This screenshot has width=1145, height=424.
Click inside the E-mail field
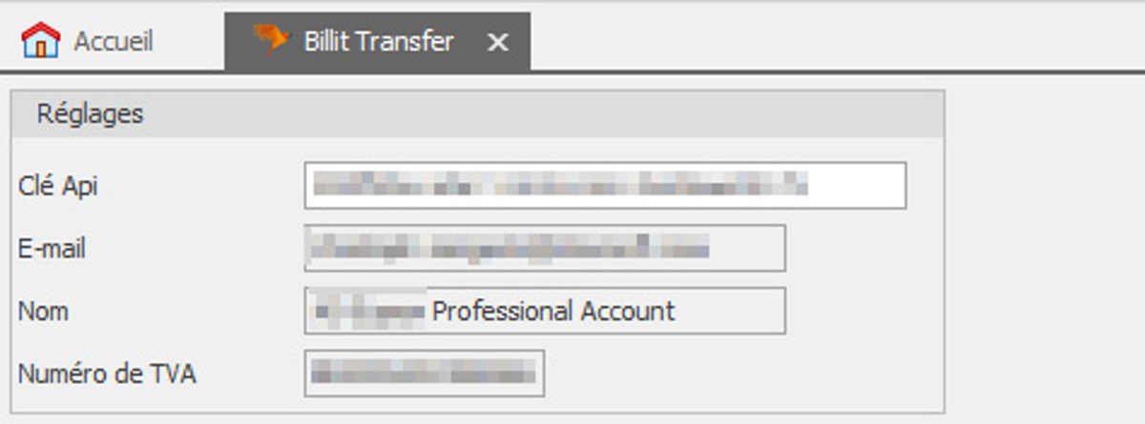pyautogui.click(x=545, y=249)
